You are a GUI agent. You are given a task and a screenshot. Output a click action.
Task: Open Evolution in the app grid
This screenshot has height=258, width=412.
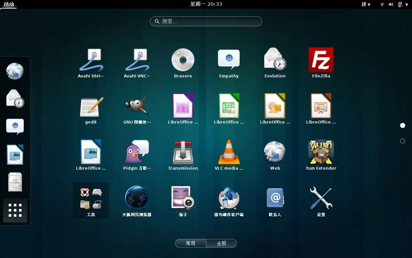275,63
